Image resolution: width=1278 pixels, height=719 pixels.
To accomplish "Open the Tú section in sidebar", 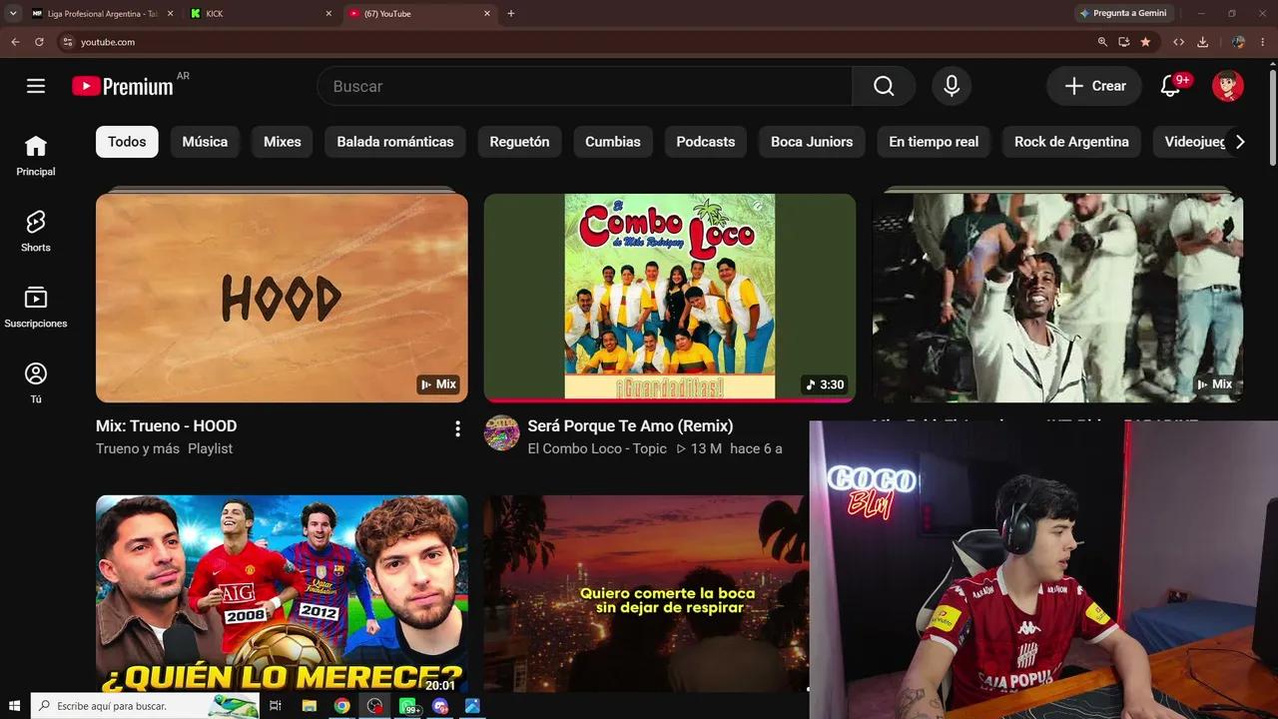I will [36, 383].
